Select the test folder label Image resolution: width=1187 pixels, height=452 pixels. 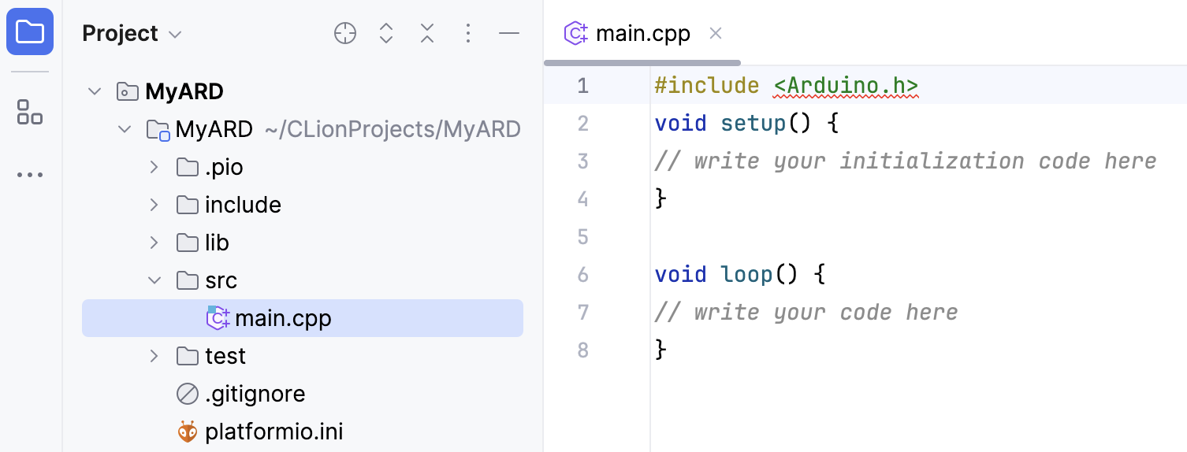point(225,356)
